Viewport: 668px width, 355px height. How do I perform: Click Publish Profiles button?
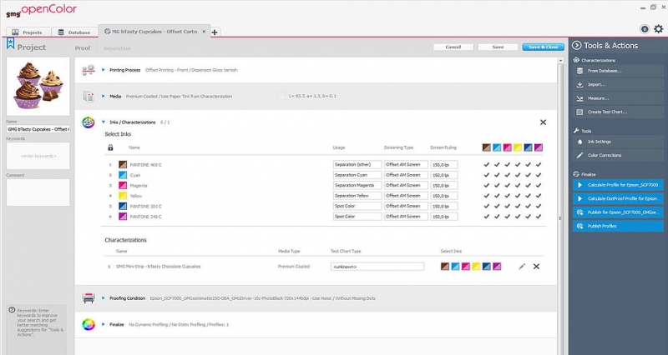[x=618, y=226]
